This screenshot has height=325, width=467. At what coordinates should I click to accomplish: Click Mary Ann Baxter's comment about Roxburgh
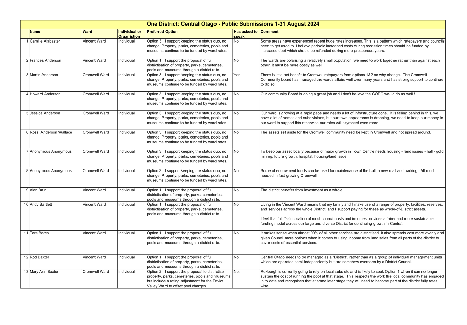click(x=352, y=279)
